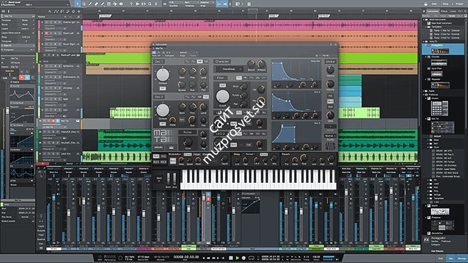
Task: Switch to the Instruments tab in browser
Action: 432,11
